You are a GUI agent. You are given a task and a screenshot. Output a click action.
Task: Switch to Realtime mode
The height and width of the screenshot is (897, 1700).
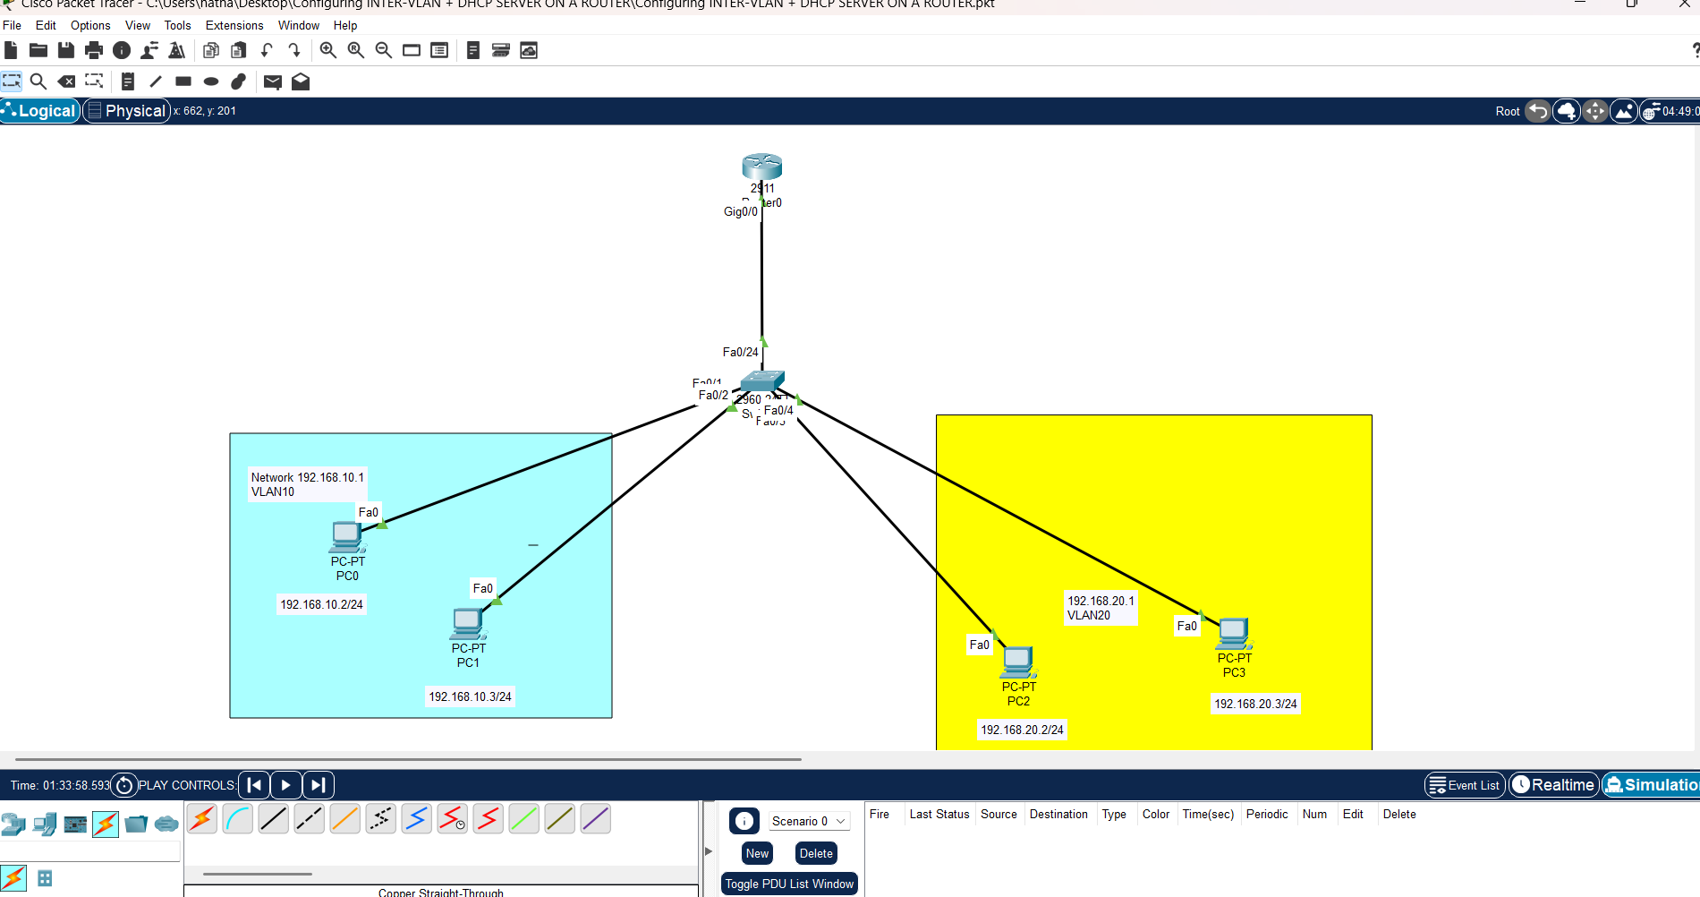click(x=1553, y=785)
